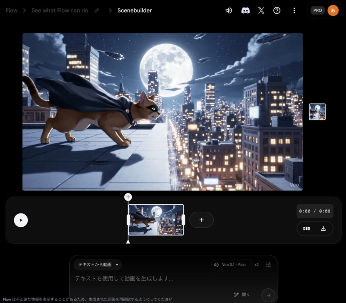Add a new clip with plus button
The height and width of the screenshot is (303, 346).
tap(201, 220)
